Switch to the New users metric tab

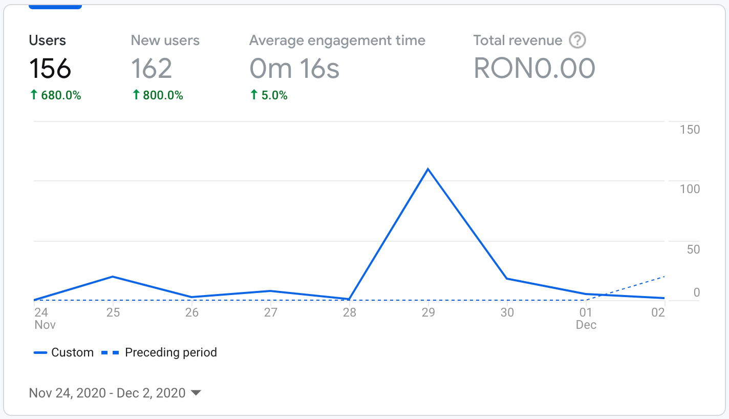click(x=165, y=67)
